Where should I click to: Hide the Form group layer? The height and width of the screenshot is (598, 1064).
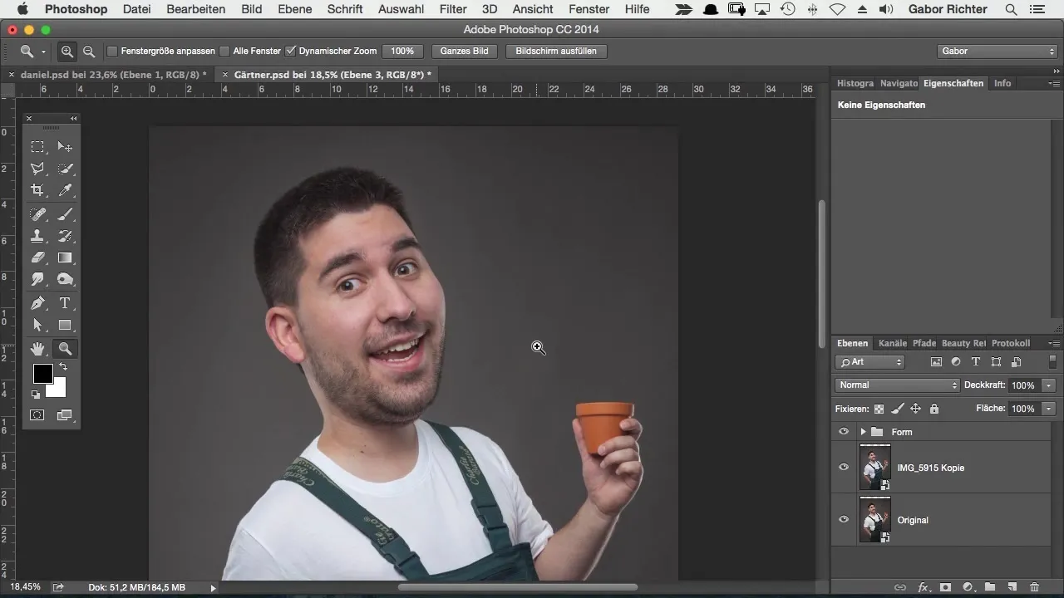click(844, 432)
